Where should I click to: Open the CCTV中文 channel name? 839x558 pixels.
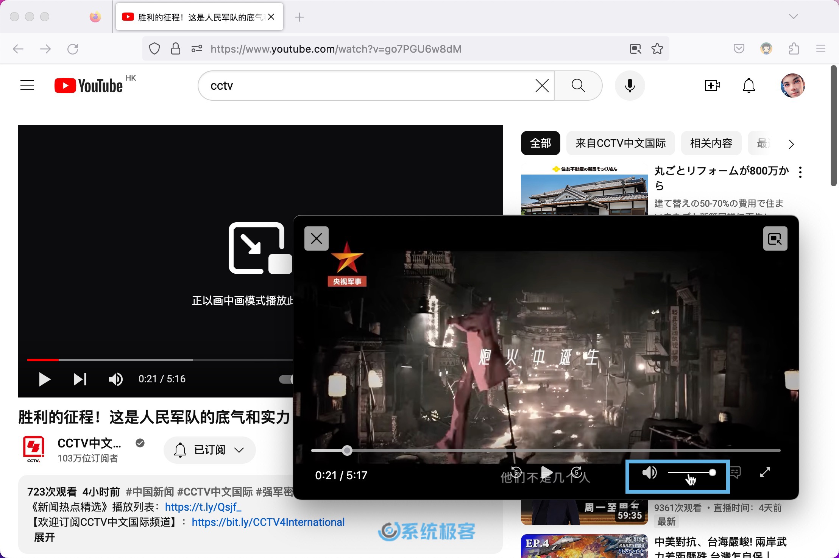click(89, 443)
